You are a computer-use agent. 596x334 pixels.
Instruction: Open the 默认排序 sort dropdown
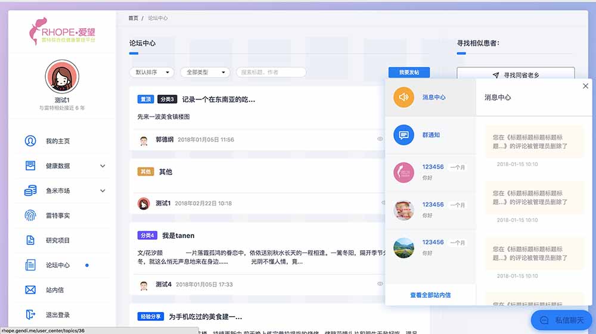[x=151, y=72]
